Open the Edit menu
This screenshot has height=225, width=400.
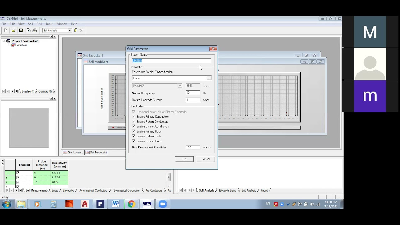pyautogui.click(x=12, y=24)
